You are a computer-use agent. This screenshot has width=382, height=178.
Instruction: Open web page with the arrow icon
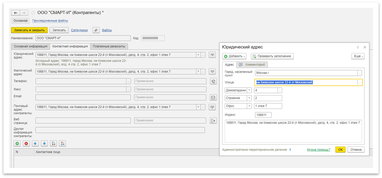click(213, 121)
